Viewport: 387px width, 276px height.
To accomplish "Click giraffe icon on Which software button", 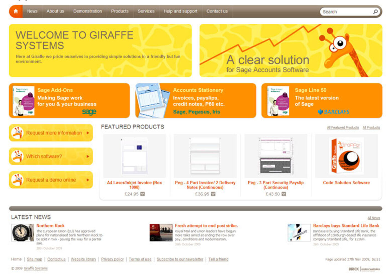I will [17, 156].
